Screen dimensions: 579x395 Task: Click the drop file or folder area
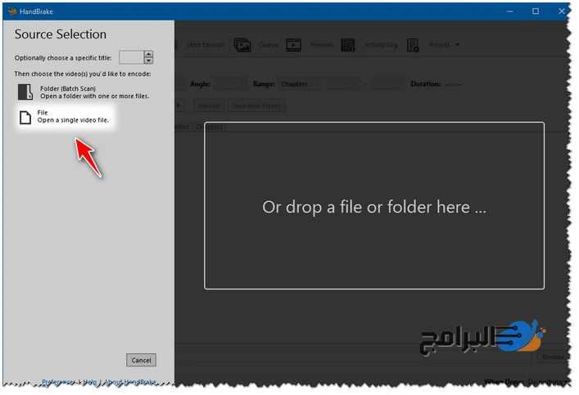pos(374,206)
